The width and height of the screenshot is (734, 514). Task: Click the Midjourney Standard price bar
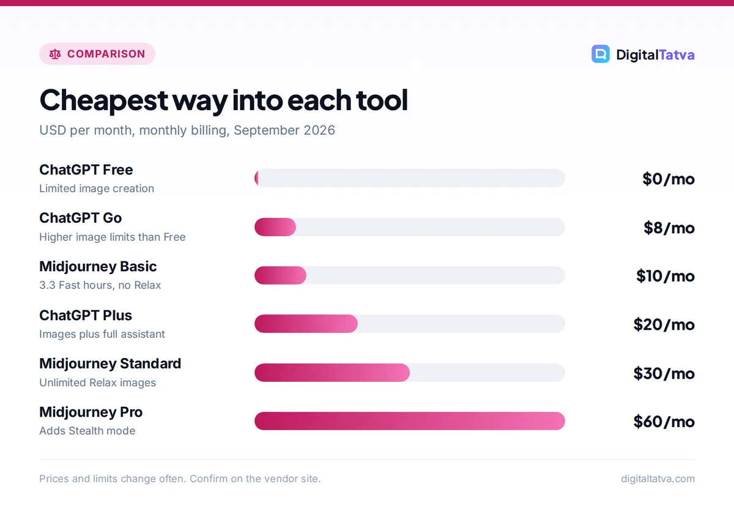pyautogui.click(x=410, y=373)
